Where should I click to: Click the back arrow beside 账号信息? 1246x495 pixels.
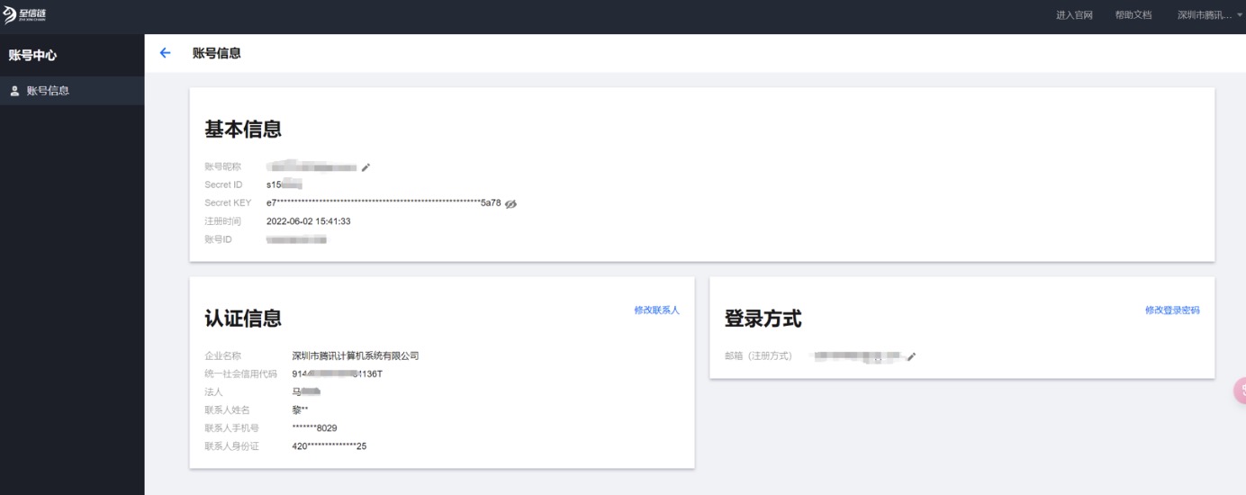point(165,53)
